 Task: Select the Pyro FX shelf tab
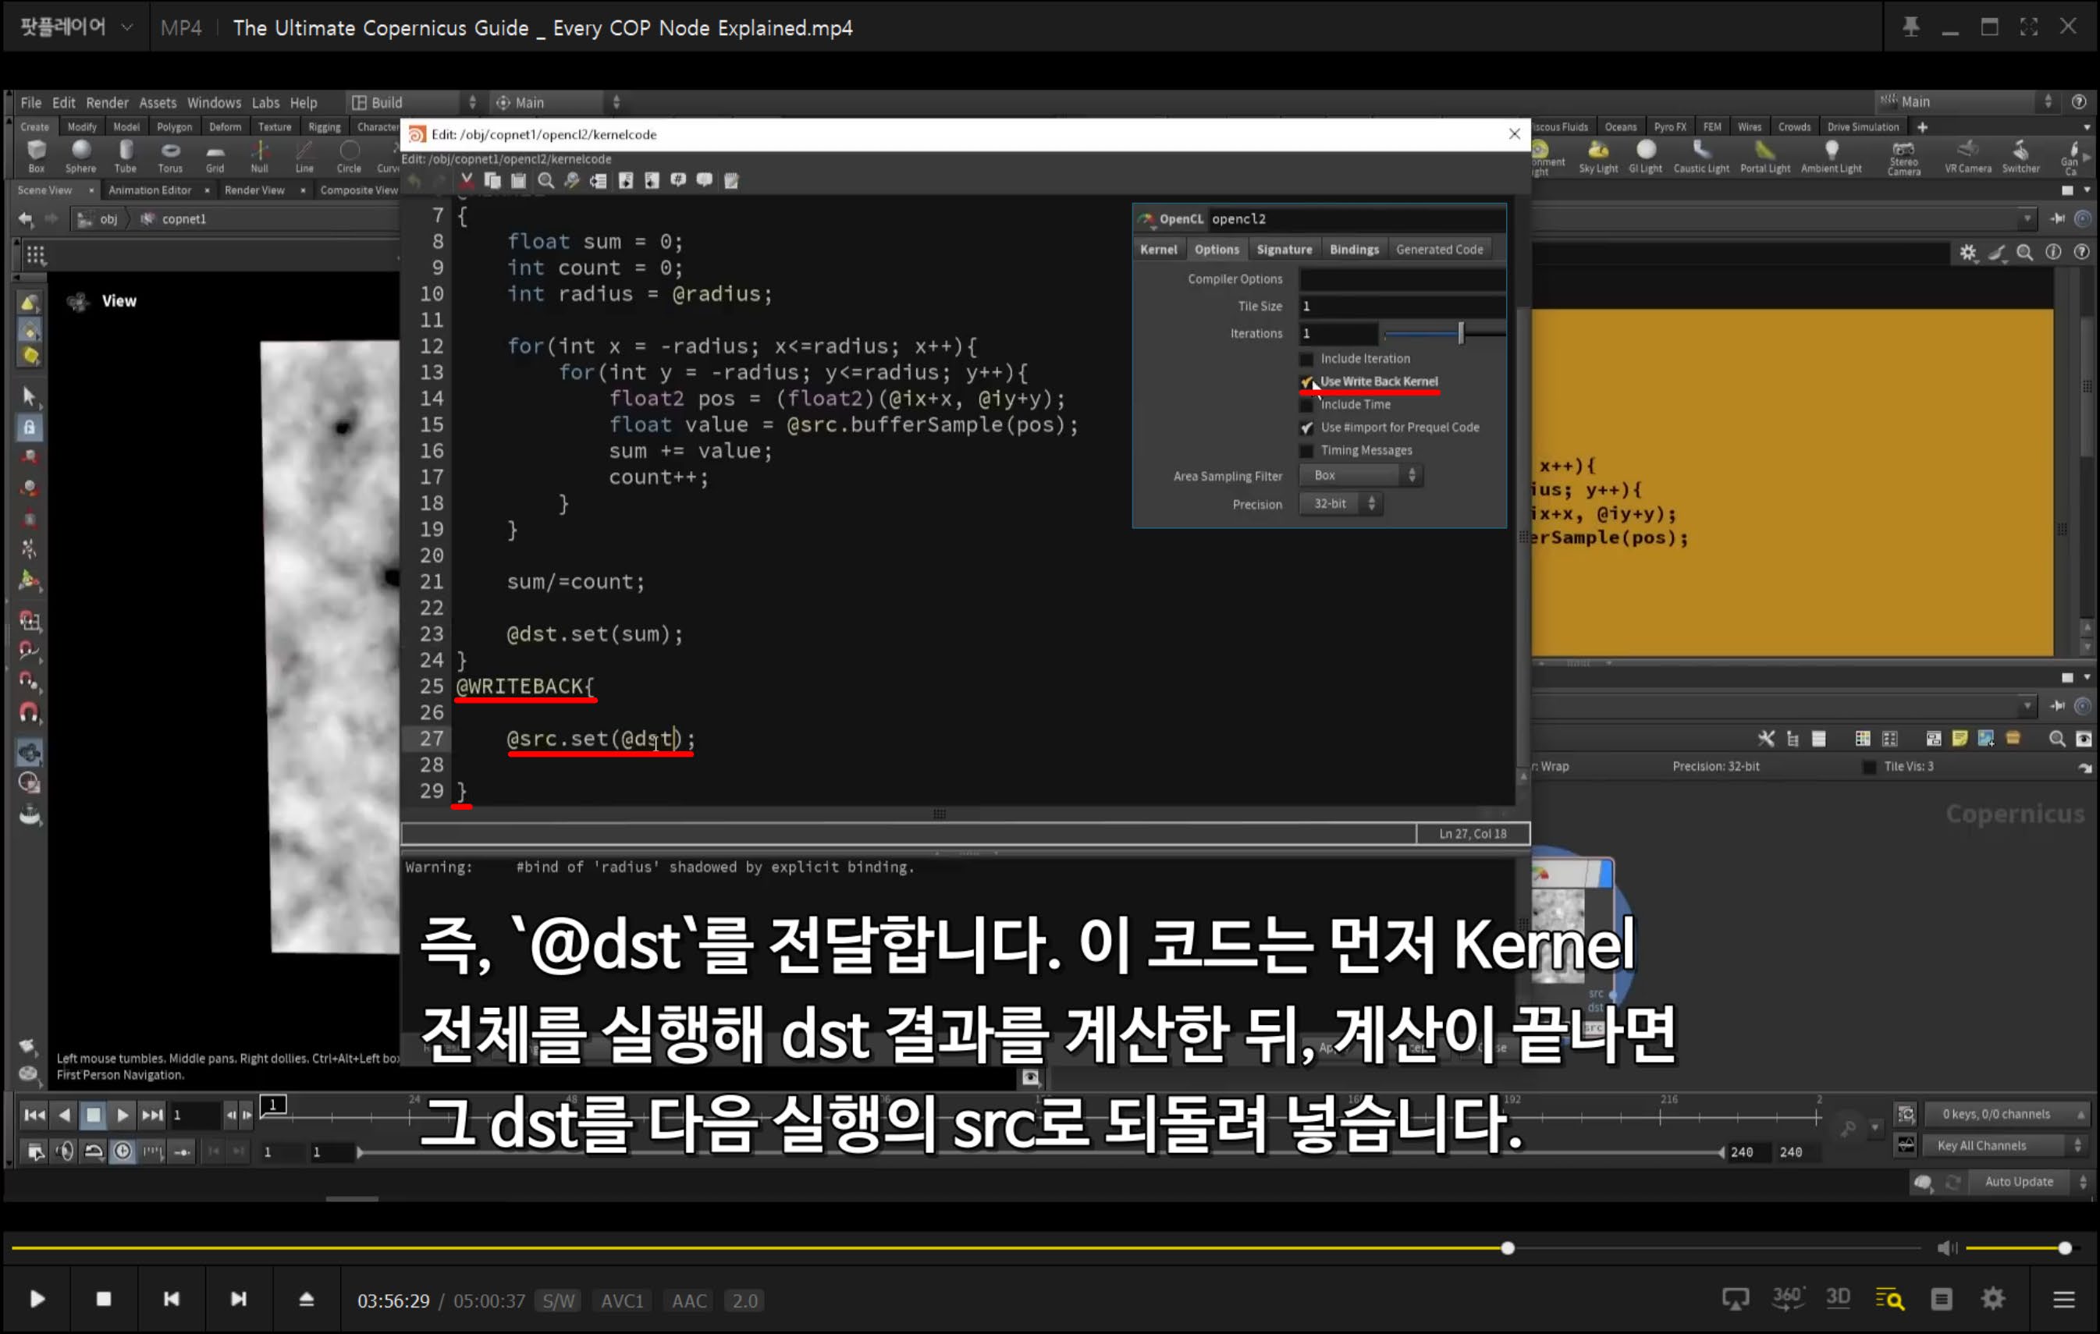click(x=1669, y=127)
